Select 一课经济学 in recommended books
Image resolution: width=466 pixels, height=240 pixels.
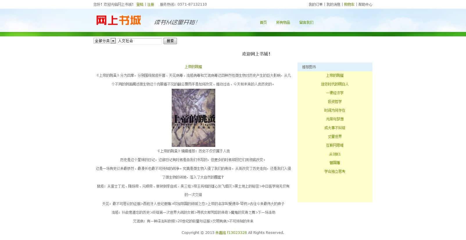point(335,93)
